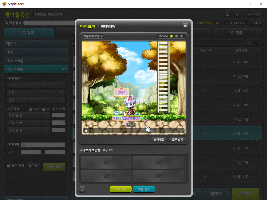Toggle the AND checkbox
267x200 pixels.
click(30, 109)
